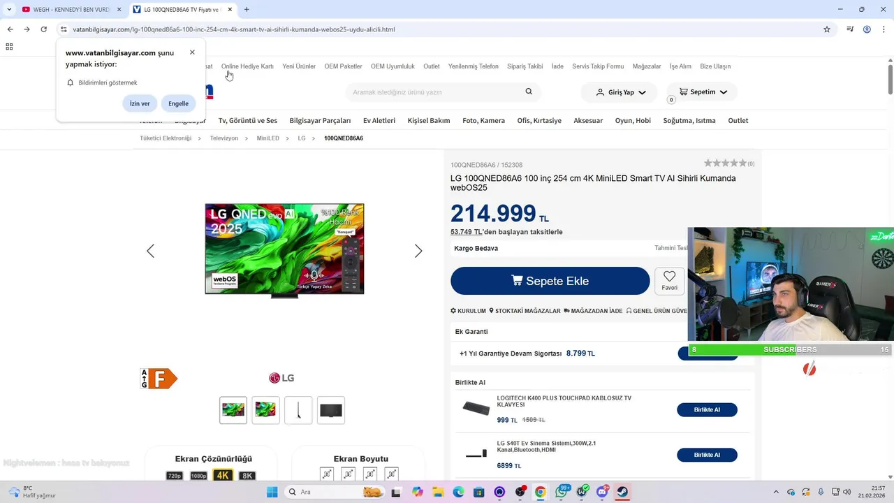
Task: Select the second product thumbnail
Action: click(265, 410)
